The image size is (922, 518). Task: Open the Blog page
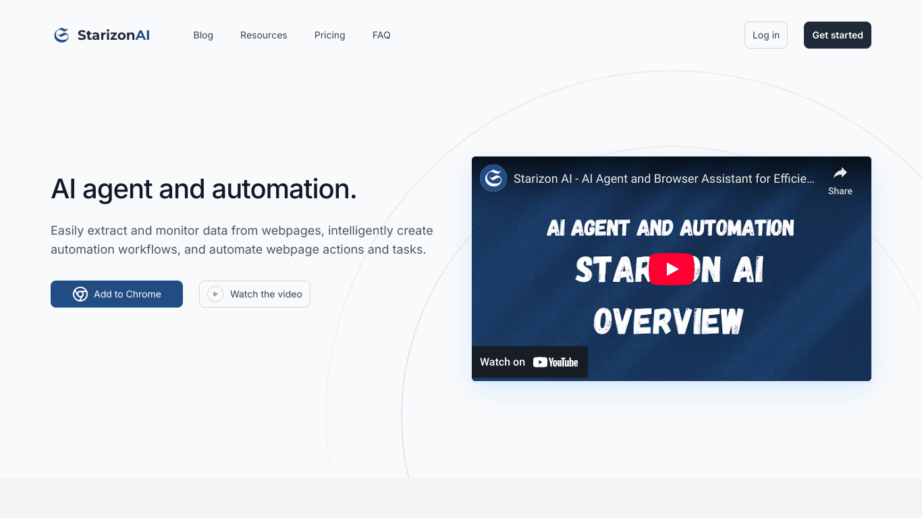pos(203,35)
